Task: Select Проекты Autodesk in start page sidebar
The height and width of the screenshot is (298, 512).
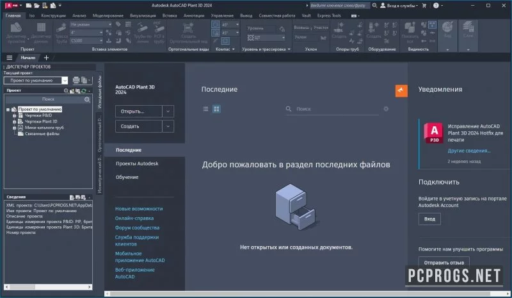Action: (137, 163)
